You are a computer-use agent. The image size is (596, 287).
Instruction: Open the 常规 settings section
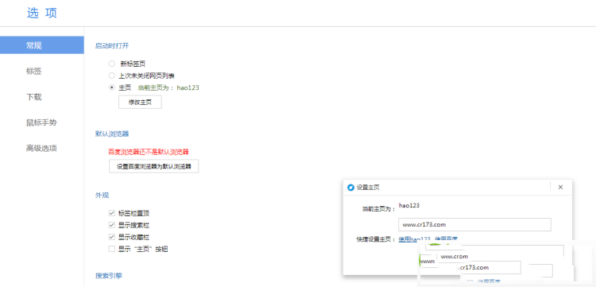coord(42,45)
